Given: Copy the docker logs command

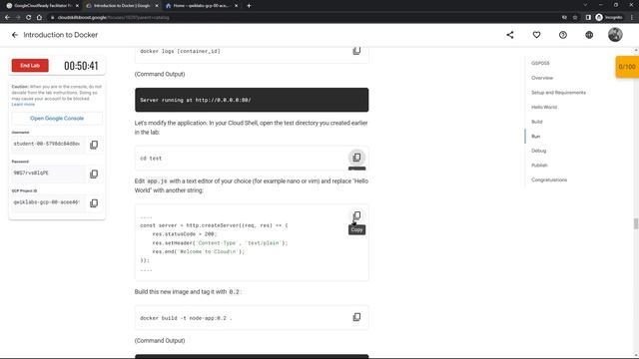Looking at the screenshot, I should point(356,51).
